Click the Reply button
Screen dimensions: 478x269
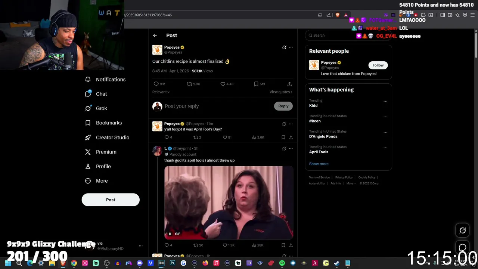click(283, 106)
